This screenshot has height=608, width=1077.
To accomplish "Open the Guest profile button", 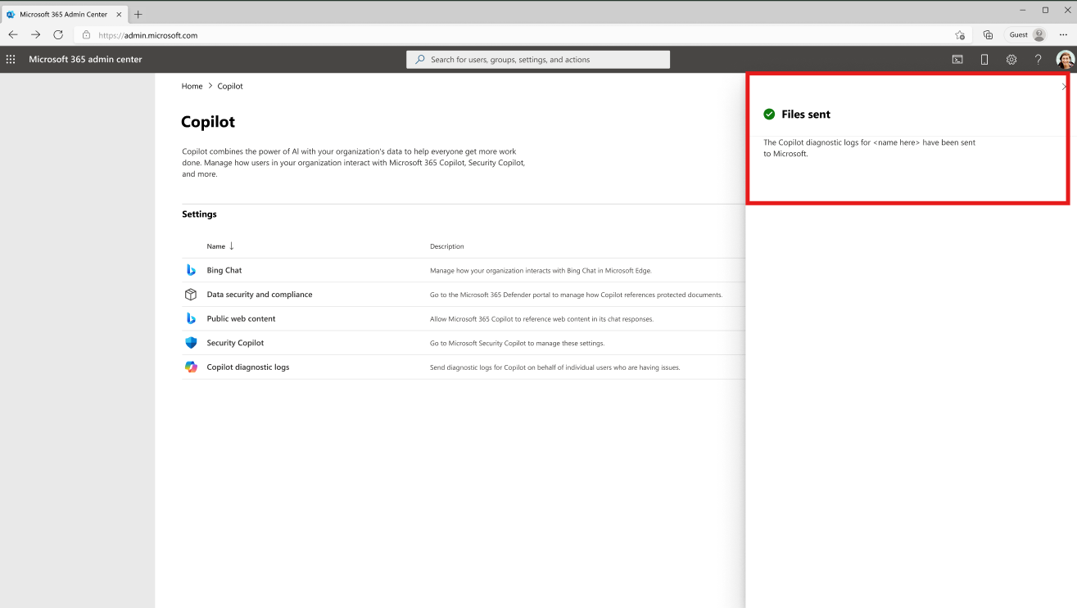I will (1027, 35).
